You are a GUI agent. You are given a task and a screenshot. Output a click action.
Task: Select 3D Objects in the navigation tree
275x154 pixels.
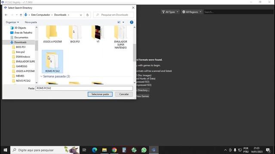point(18,28)
